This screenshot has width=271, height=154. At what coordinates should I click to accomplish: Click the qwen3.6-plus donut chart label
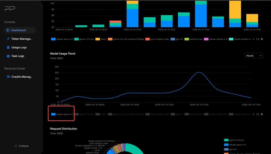(x=92, y=153)
